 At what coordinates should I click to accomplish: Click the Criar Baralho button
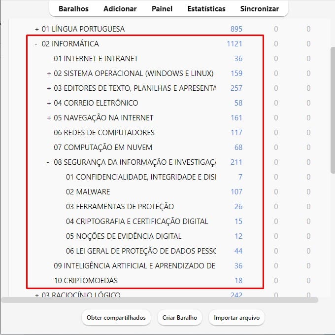point(180,317)
